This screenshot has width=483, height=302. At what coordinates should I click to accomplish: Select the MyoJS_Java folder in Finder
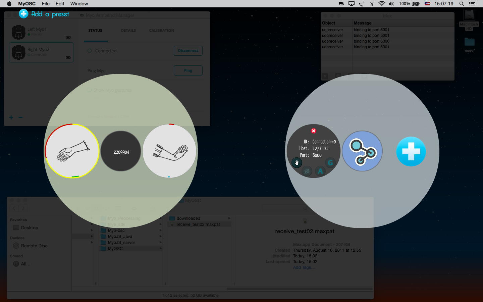(x=130, y=237)
